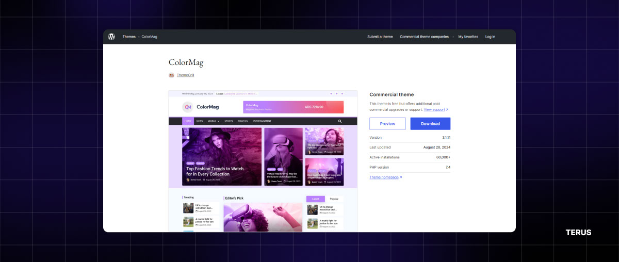Open Submit a theme page
This screenshot has height=262, width=619.
[x=380, y=37]
